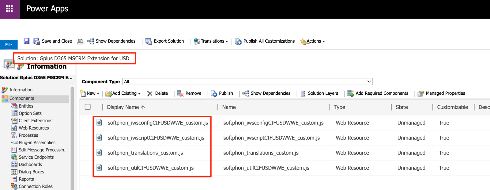Sort by the Display Name column header
This screenshot has height=190, width=490.
click(126, 107)
